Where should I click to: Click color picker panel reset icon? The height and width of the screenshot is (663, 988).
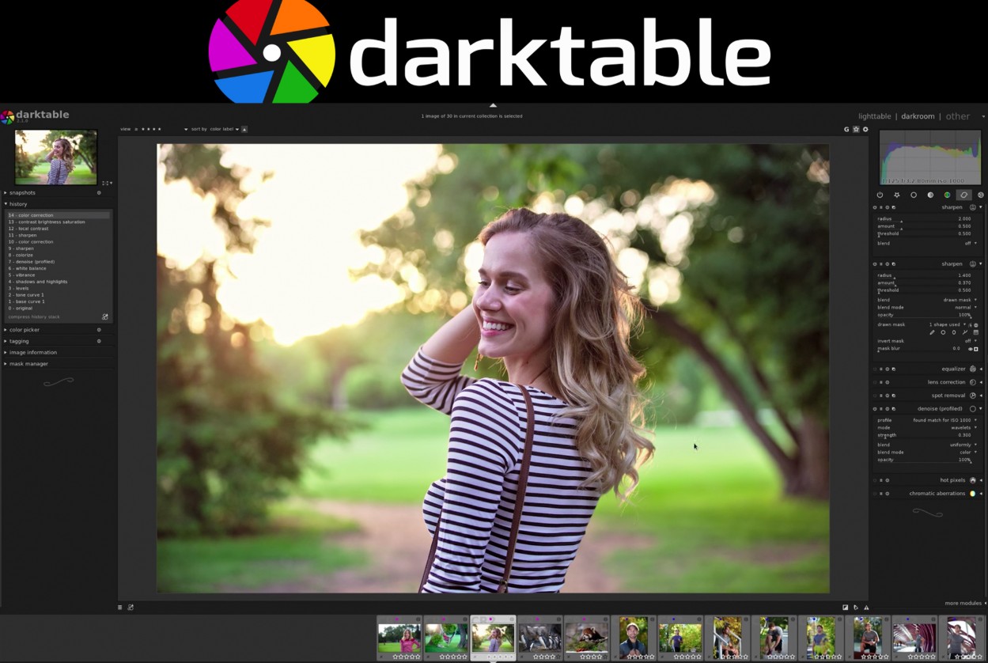(99, 330)
